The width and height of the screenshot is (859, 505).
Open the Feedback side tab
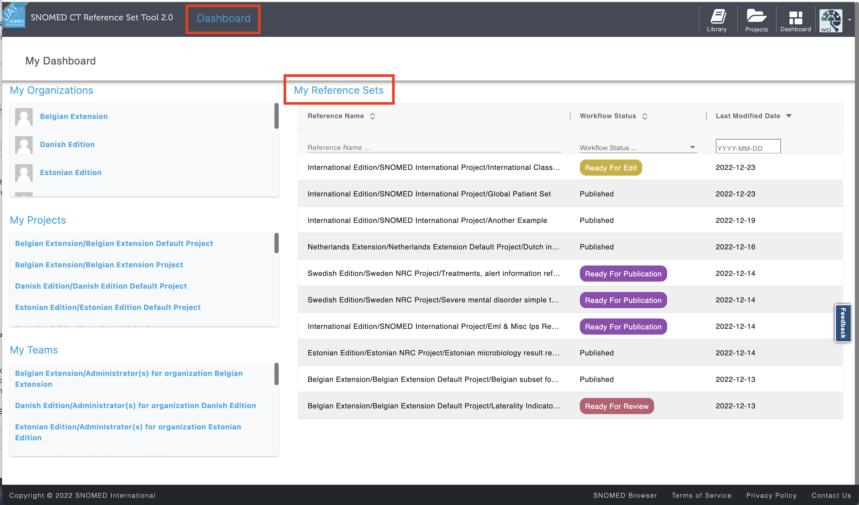pos(843,323)
